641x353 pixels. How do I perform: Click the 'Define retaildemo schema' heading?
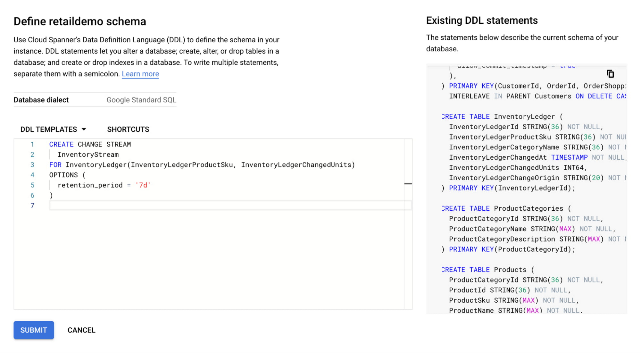coord(80,21)
